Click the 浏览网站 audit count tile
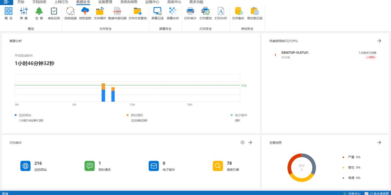The image size is (391, 195). pos(33,166)
